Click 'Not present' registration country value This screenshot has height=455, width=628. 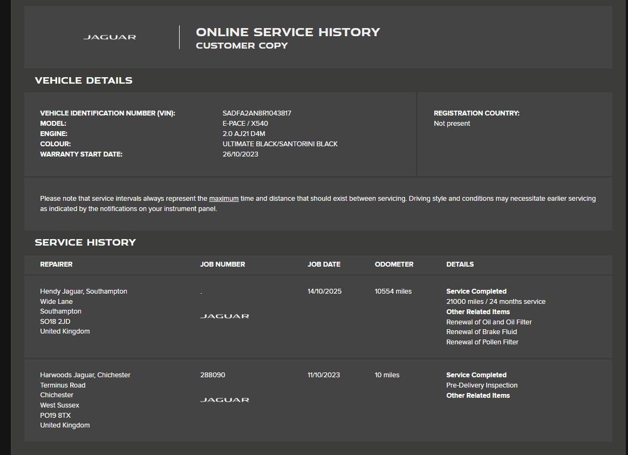[452, 124]
